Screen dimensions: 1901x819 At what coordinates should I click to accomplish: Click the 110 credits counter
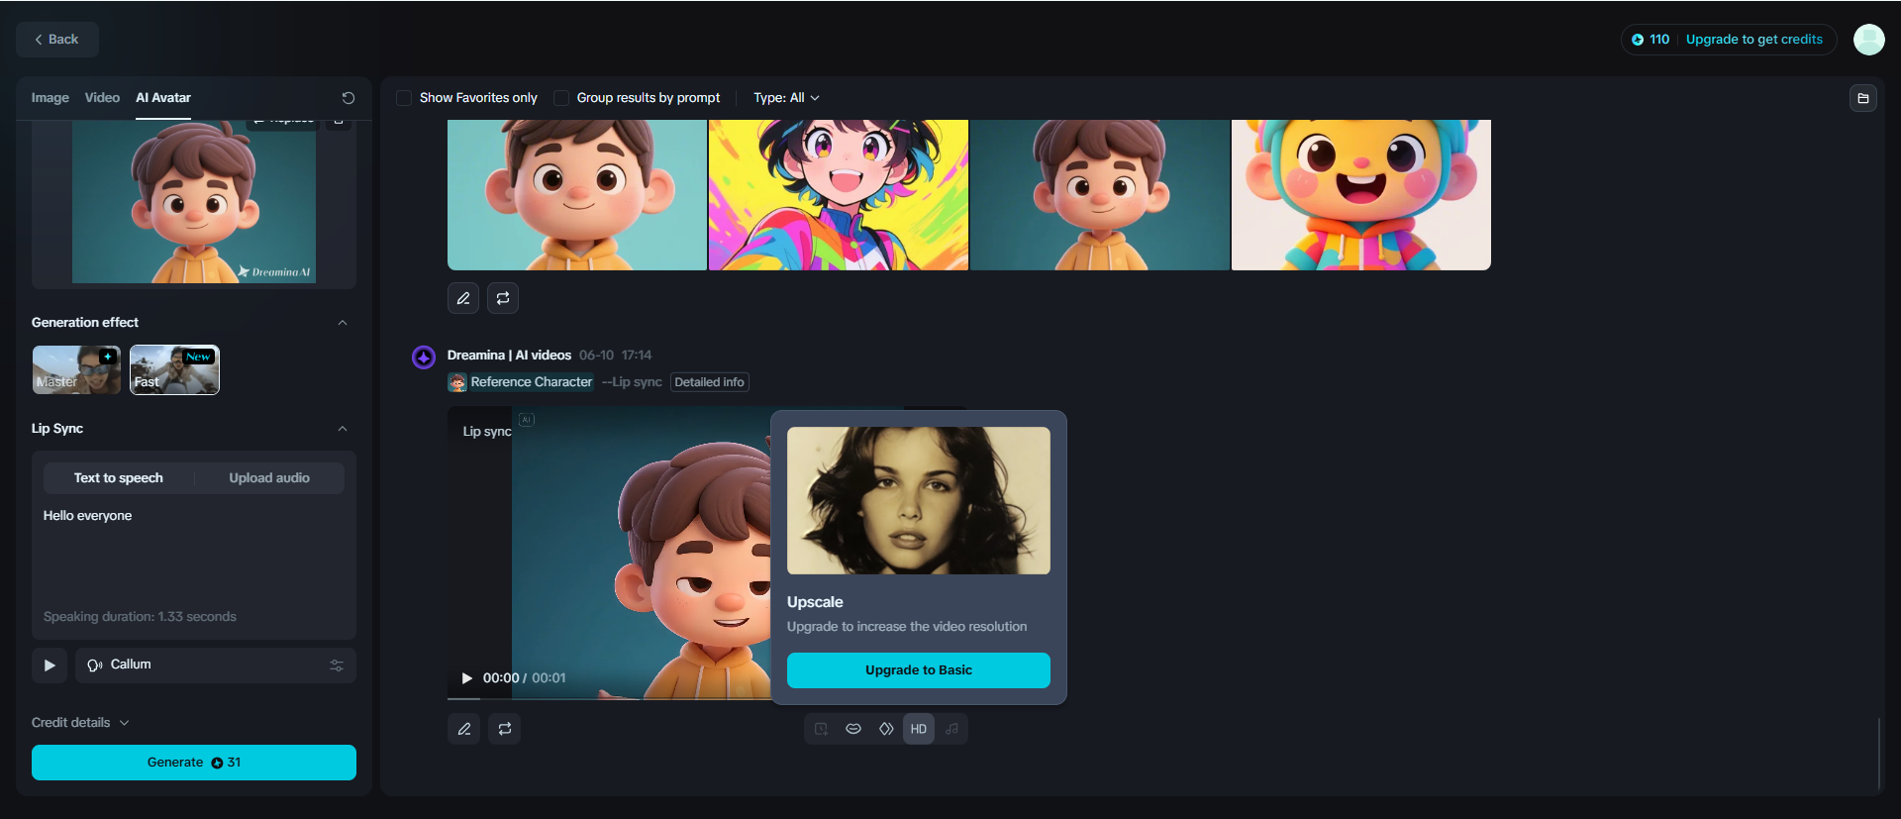tap(1651, 40)
